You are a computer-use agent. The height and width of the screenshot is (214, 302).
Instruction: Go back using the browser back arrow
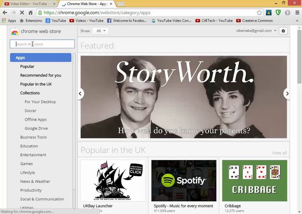point(5,13)
